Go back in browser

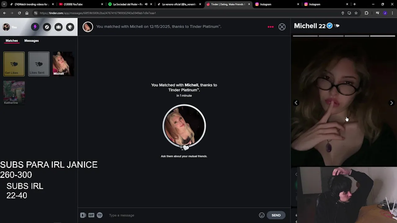tap(4, 13)
